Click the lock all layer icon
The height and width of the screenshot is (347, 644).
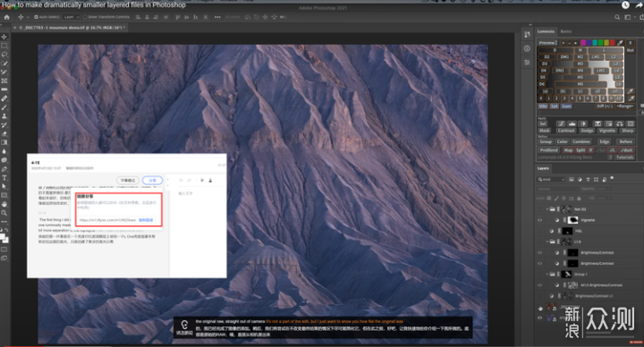click(579, 199)
